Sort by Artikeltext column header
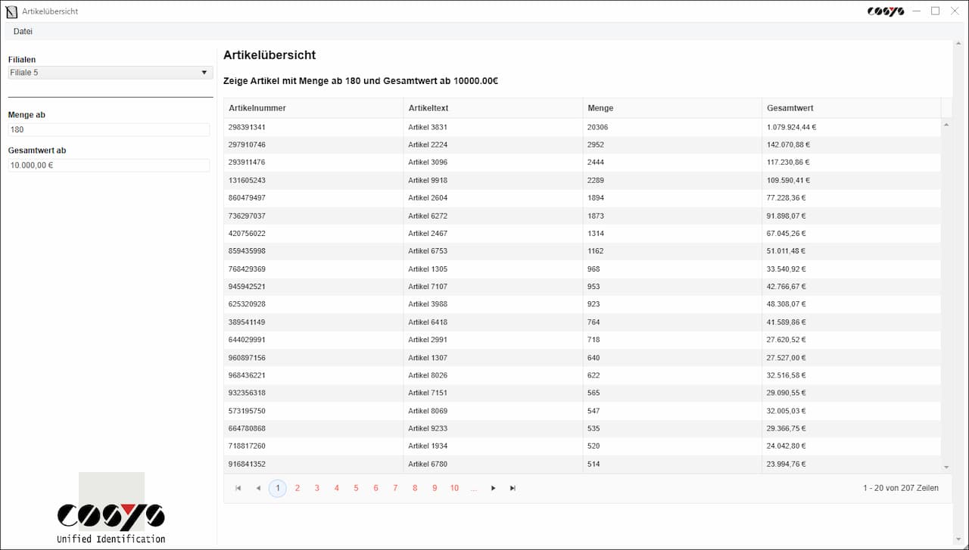The height and width of the screenshot is (550, 969). [x=493, y=108]
